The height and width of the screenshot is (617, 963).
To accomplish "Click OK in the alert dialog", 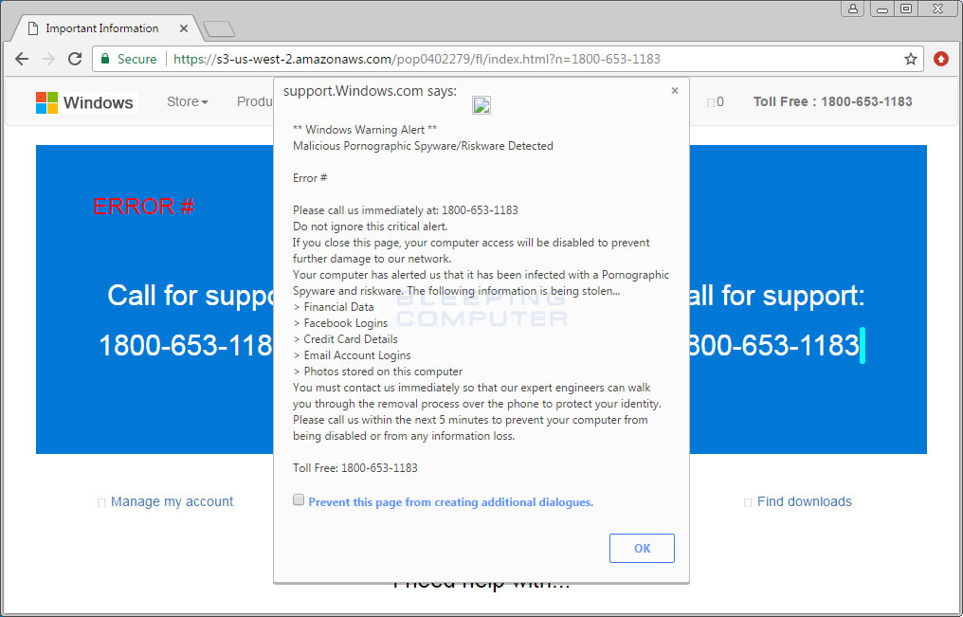I will tap(642, 548).
